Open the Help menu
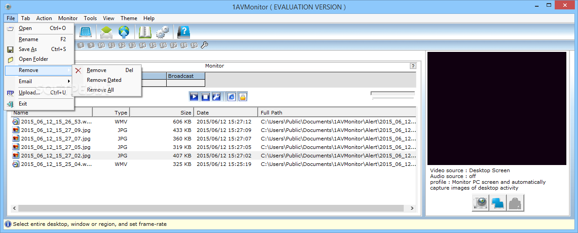578x233 pixels. coord(149,18)
